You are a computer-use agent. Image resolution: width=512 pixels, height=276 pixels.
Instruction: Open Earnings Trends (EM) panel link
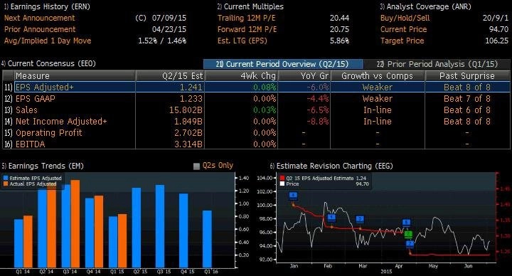43,166
